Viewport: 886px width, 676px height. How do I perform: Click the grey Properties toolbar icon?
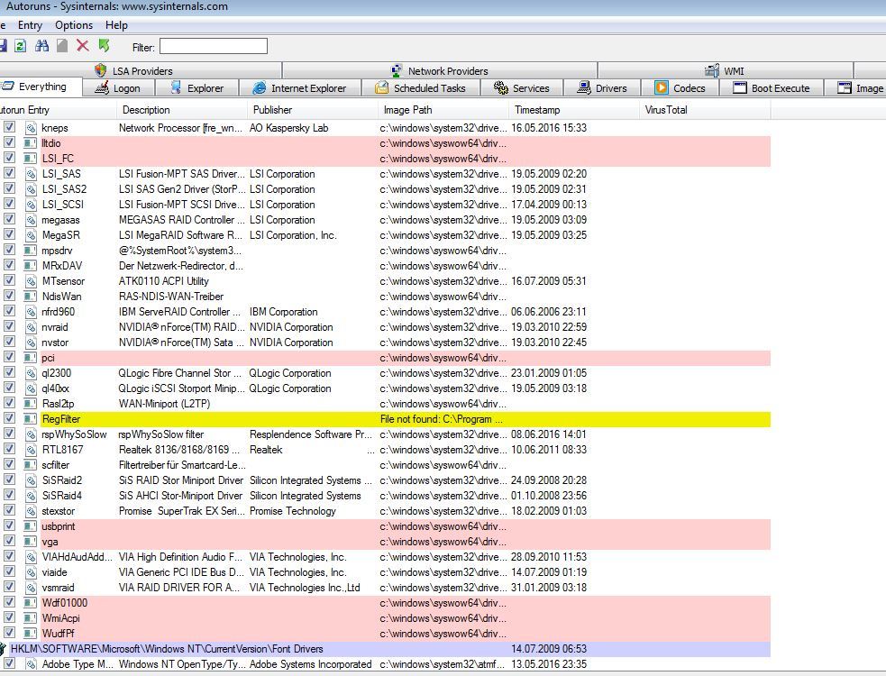(x=62, y=46)
